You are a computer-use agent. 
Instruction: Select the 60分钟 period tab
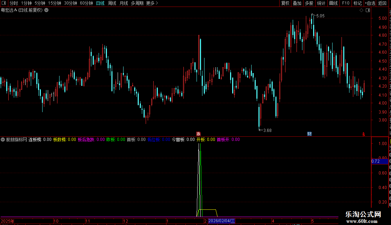[87, 3]
